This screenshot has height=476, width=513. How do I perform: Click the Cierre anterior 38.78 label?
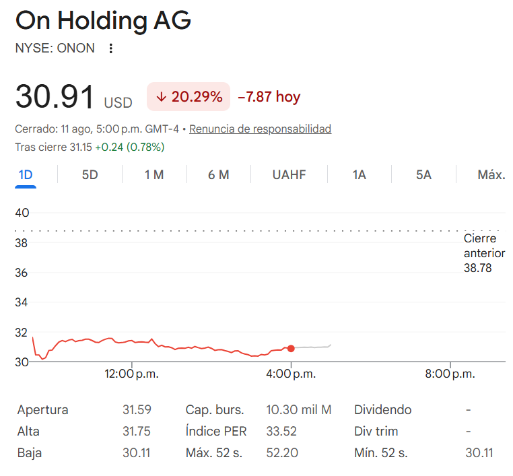pos(484,253)
